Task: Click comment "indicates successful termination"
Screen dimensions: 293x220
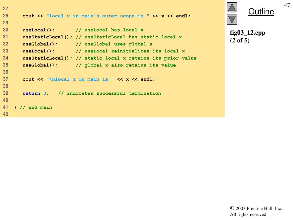Action: [110, 93]
